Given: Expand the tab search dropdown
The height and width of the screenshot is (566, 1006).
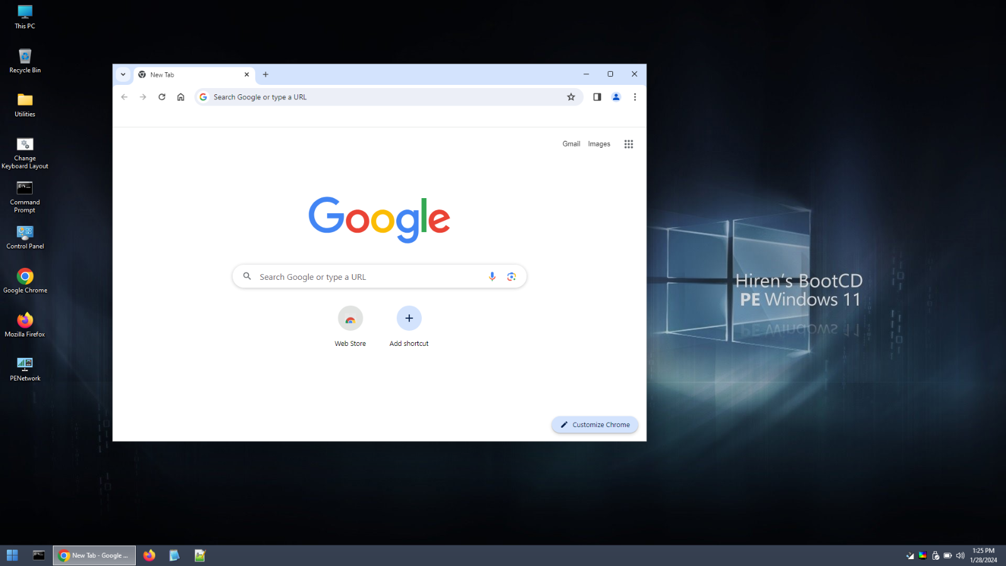Looking at the screenshot, I should click(x=123, y=74).
